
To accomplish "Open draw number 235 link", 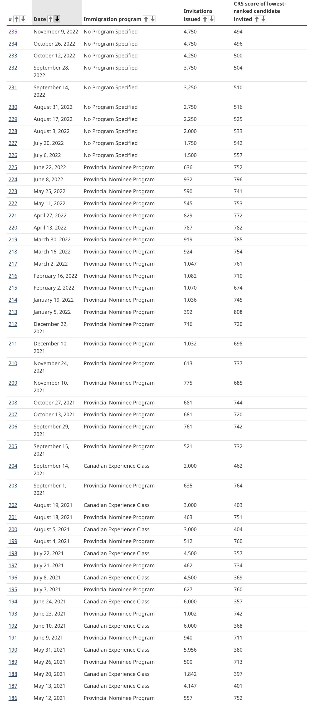I will click(13, 32).
